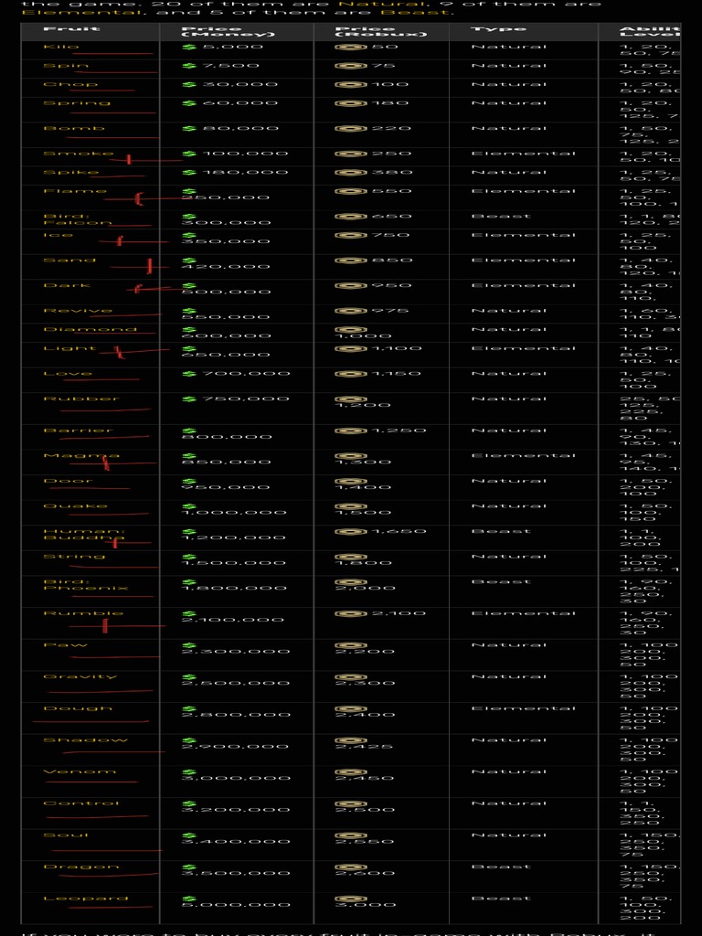Viewport: 702px width, 936px height.
Task: Open the Leopard fruit link
Action: [x=85, y=899]
